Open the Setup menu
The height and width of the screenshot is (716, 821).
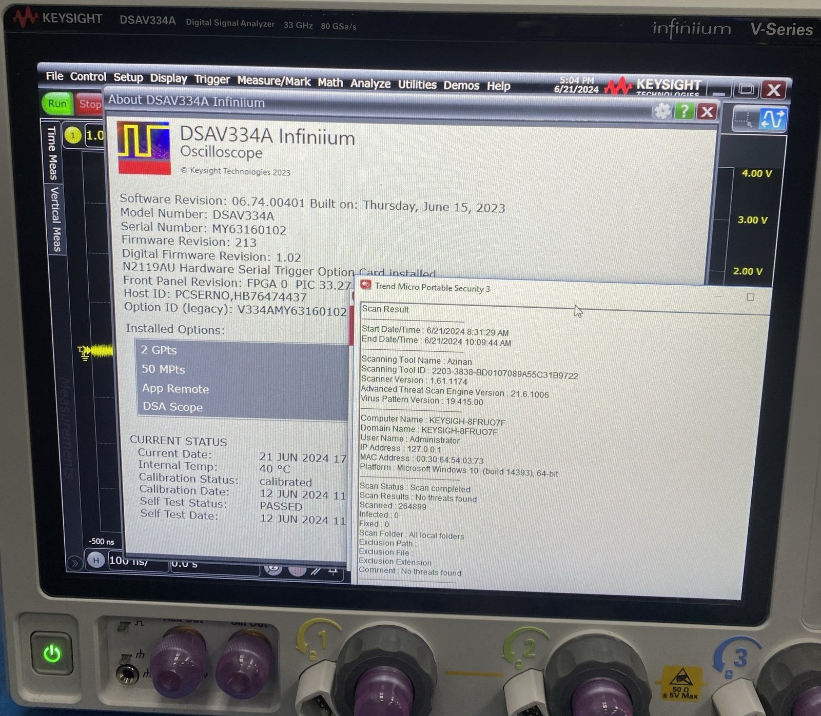[x=128, y=77]
